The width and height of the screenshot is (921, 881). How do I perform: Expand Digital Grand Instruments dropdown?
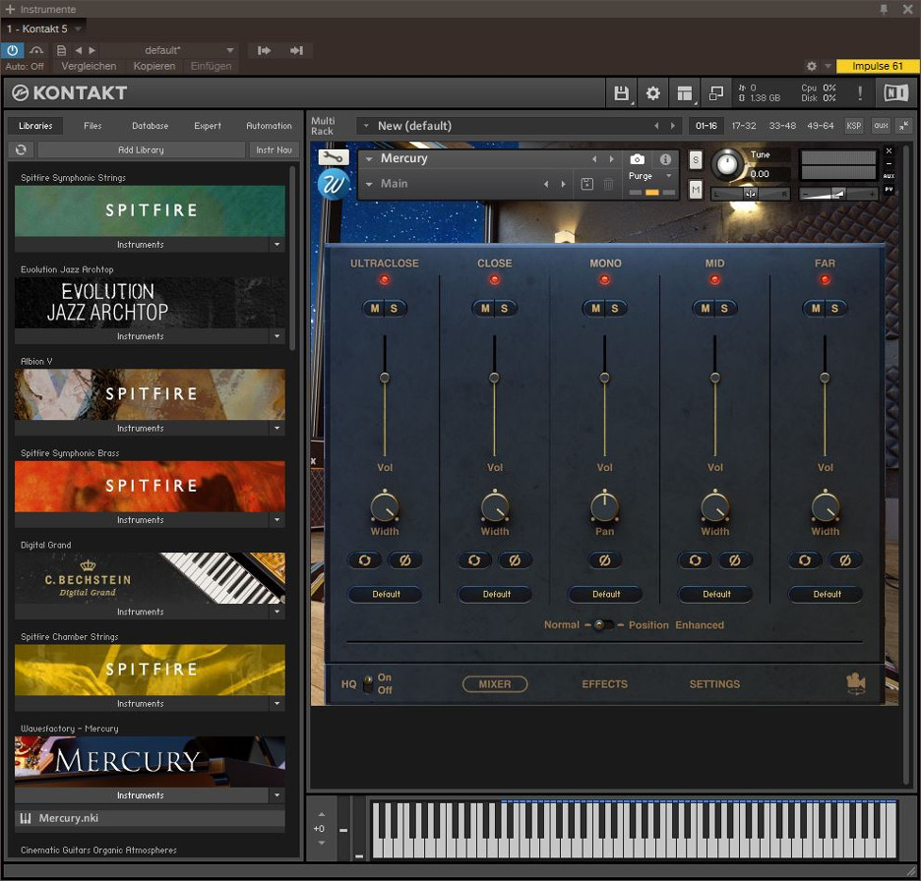(276, 612)
